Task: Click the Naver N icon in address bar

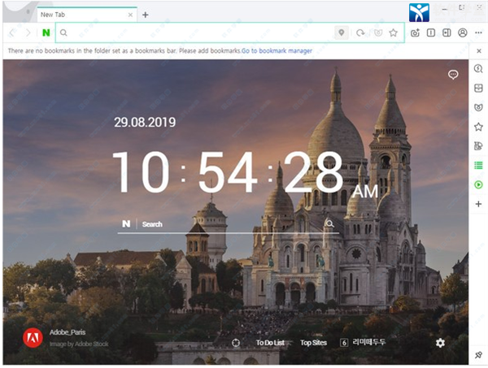Action: [46, 32]
